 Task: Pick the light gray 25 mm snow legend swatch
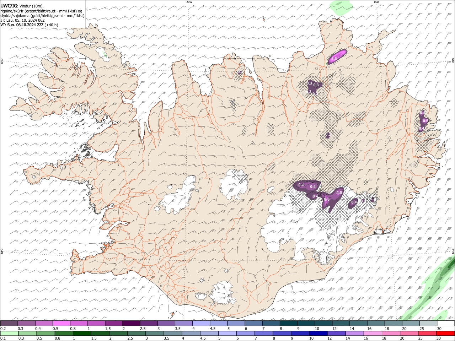click(x=428, y=323)
